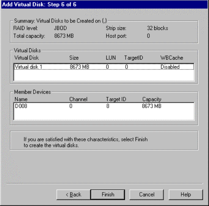Open Help for this wizard step

pos(185,194)
